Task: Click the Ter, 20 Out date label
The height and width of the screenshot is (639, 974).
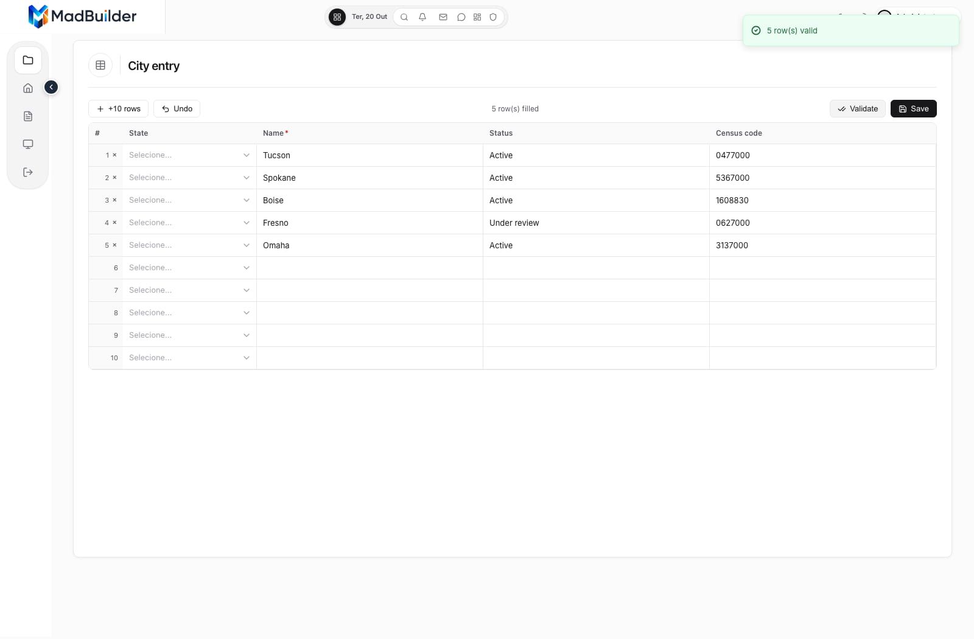Action: tap(370, 17)
